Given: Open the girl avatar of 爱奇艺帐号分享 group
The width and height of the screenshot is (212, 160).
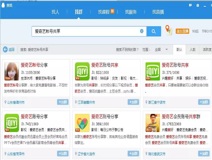Looking at the screenshot, I should [x=12, y=71].
